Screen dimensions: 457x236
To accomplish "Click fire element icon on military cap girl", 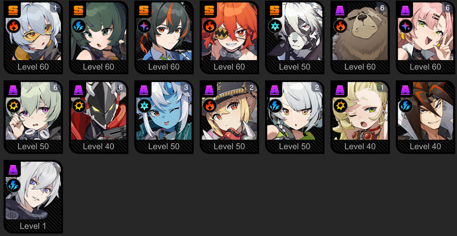I will pos(209,105).
